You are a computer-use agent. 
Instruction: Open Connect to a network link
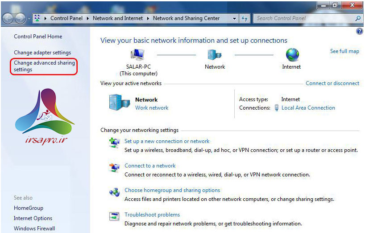point(150,166)
